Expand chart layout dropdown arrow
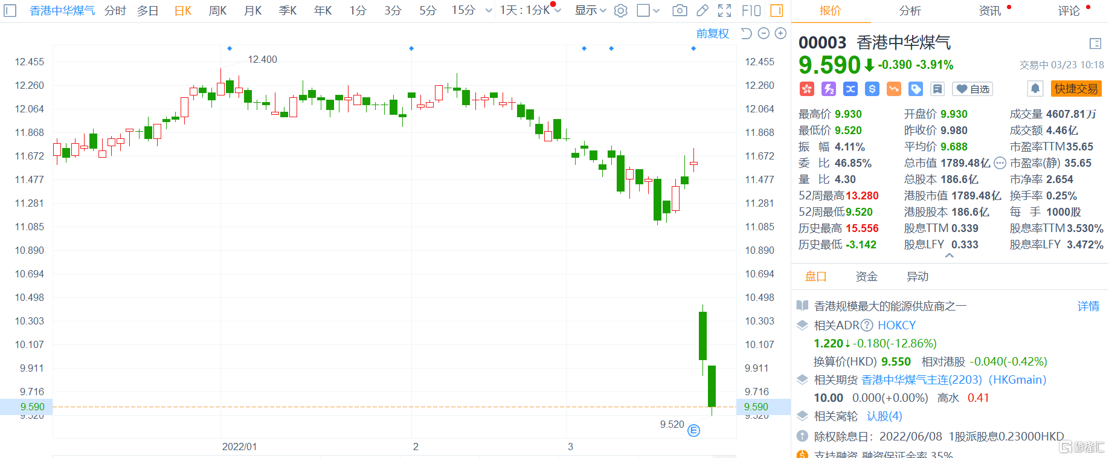The image size is (1109, 458). tap(657, 11)
